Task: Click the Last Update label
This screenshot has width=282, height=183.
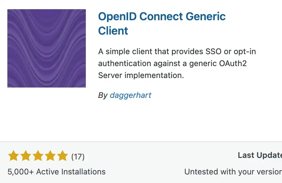Action: pos(260,155)
